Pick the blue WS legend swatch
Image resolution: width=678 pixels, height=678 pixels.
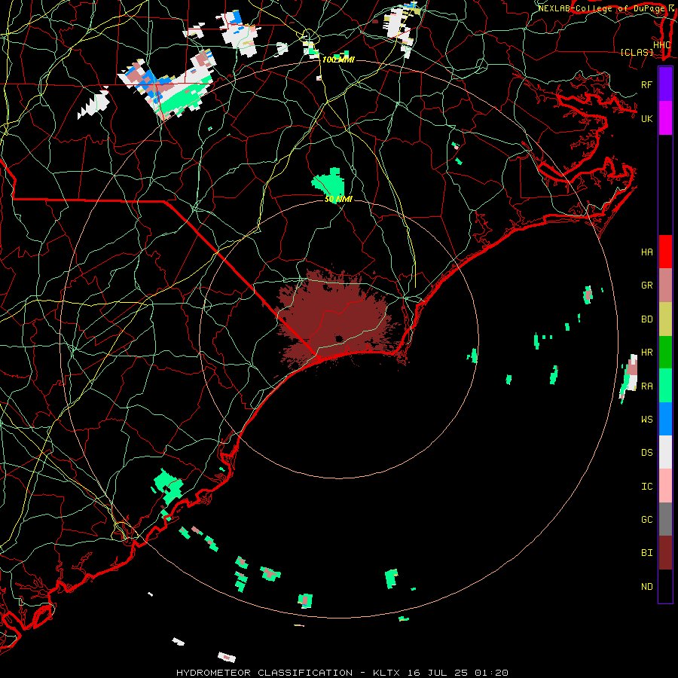tap(665, 419)
